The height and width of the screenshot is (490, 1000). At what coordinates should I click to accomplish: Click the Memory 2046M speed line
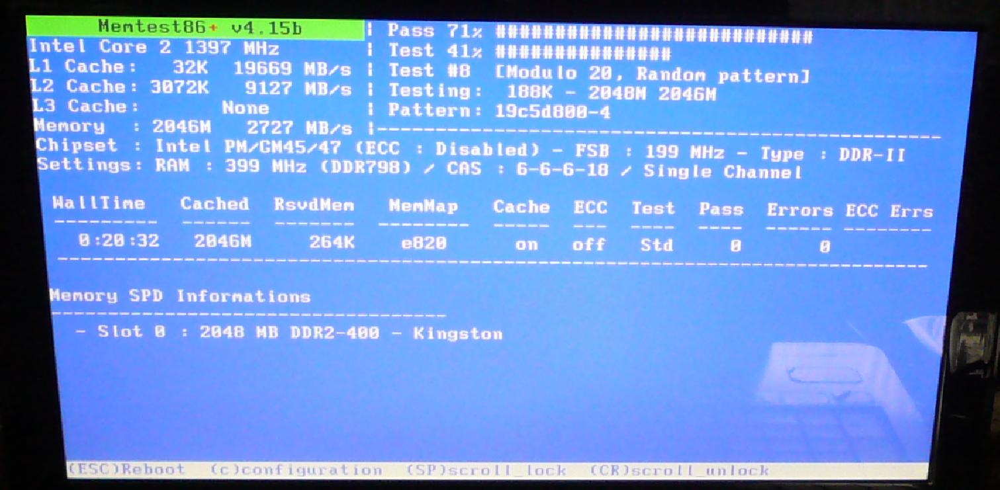[x=193, y=126]
